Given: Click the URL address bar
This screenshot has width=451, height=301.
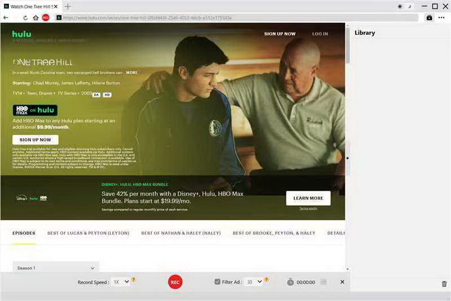Looking at the screenshot, I should [237, 17].
